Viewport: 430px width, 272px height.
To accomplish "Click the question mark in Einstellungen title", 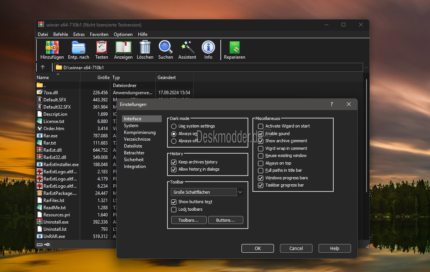I will [331, 104].
